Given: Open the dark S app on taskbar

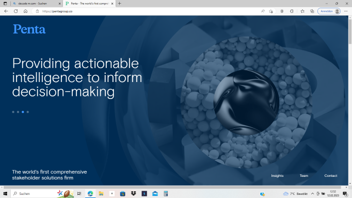Looking at the screenshot, I should click(144, 193).
